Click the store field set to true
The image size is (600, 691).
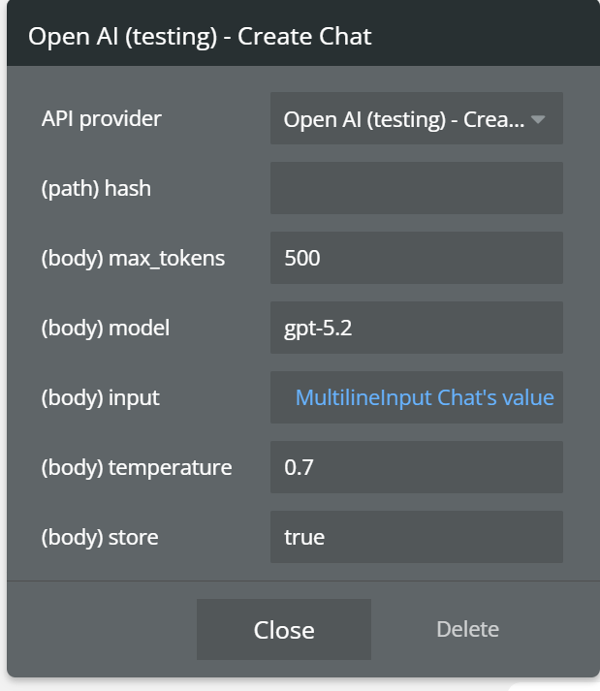pos(416,537)
